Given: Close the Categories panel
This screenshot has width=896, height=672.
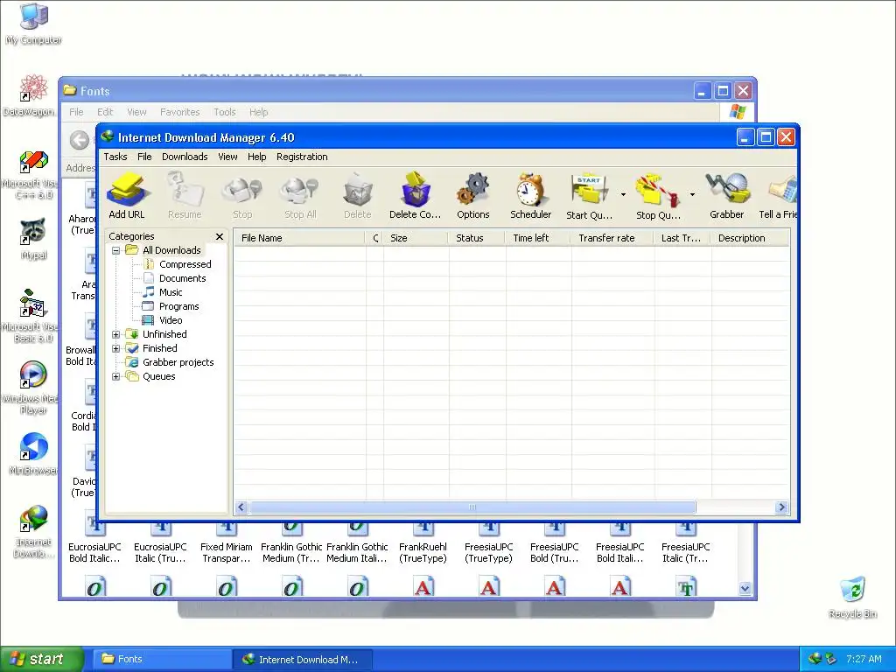Looking at the screenshot, I should coord(220,236).
